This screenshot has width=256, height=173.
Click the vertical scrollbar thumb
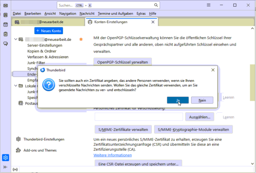click(252, 83)
